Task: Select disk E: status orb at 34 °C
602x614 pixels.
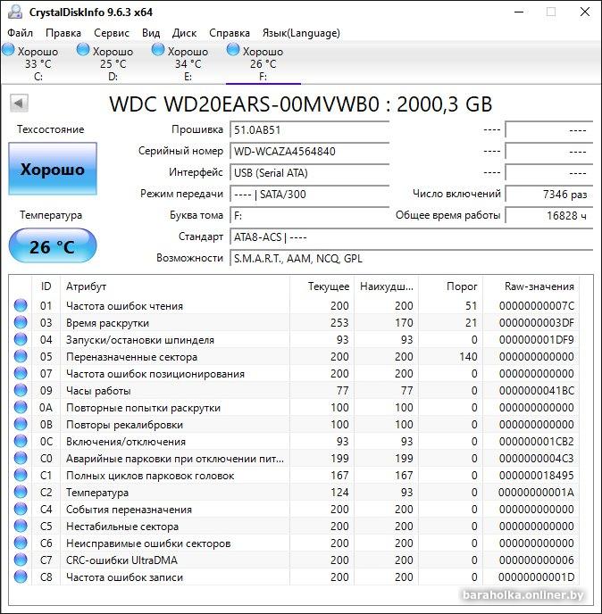Action: [158, 50]
